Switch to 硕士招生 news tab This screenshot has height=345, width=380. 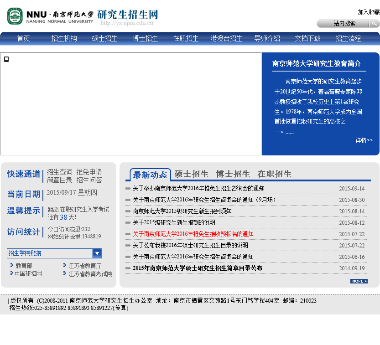(x=192, y=174)
